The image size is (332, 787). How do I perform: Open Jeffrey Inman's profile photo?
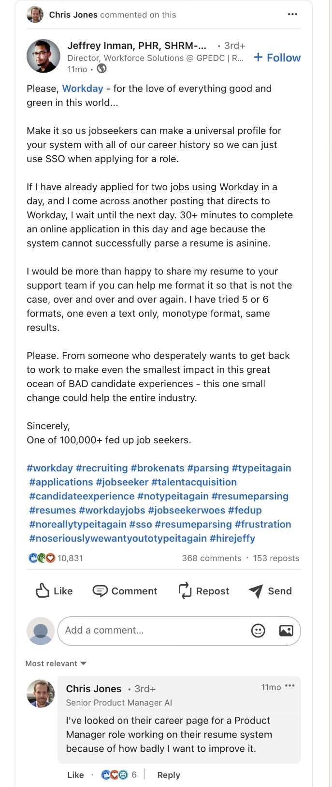coord(43,56)
